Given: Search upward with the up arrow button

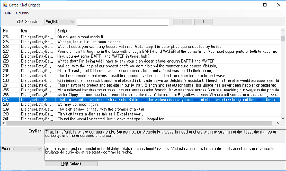Looking at the screenshot, I should click(203, 22).
